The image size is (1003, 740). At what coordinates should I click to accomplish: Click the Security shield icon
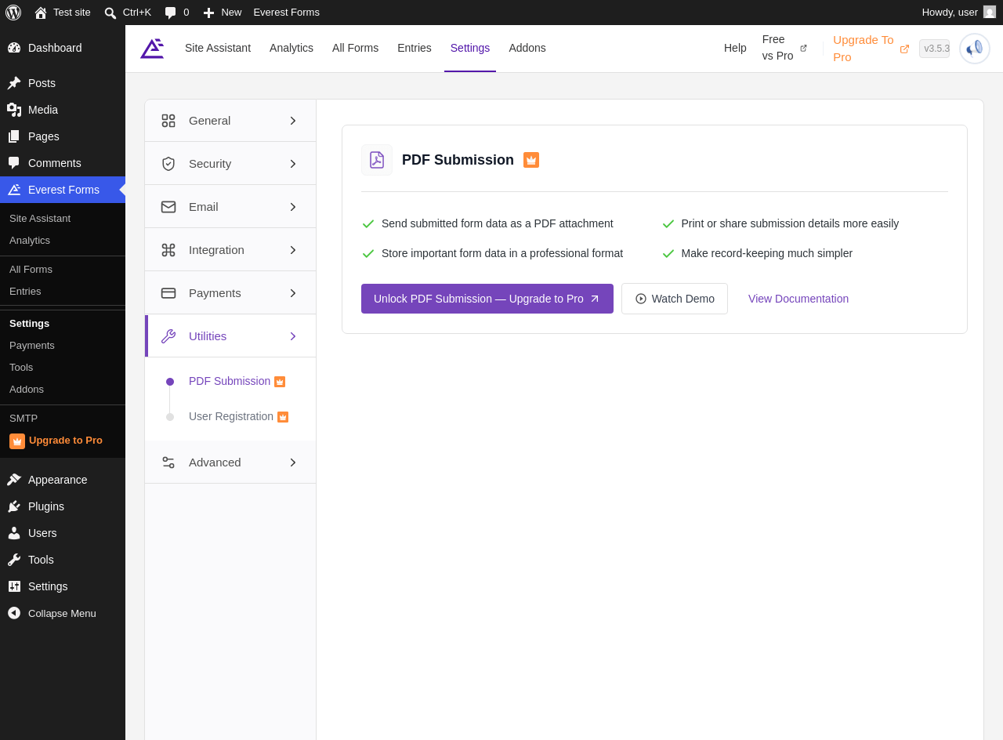[x=168, y=164]
